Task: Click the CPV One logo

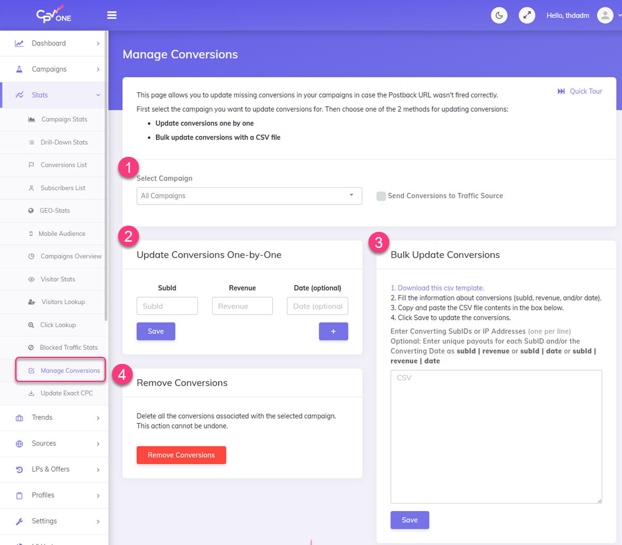Action: (53, 14)
